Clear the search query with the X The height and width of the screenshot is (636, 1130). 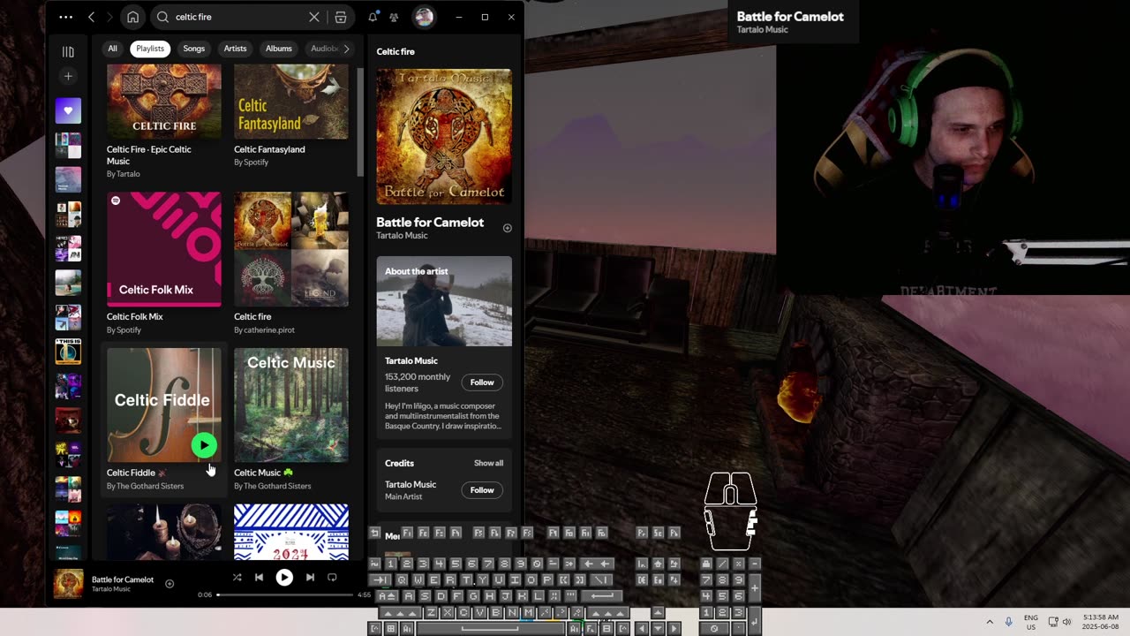[x=313, y=17]
